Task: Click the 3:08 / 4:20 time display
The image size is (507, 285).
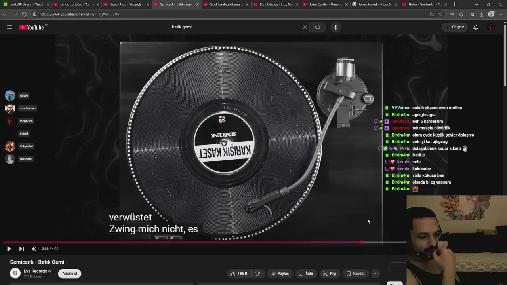Action: pos(50,249)
